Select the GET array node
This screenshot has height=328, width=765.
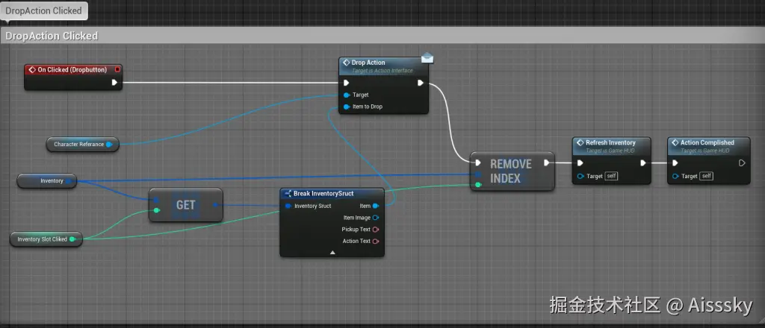pos(186,205)
